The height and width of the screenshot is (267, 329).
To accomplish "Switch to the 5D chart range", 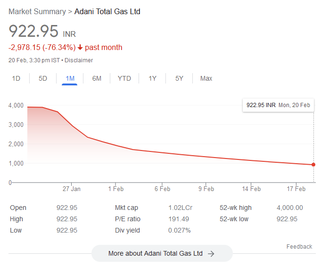I will 43,78.
